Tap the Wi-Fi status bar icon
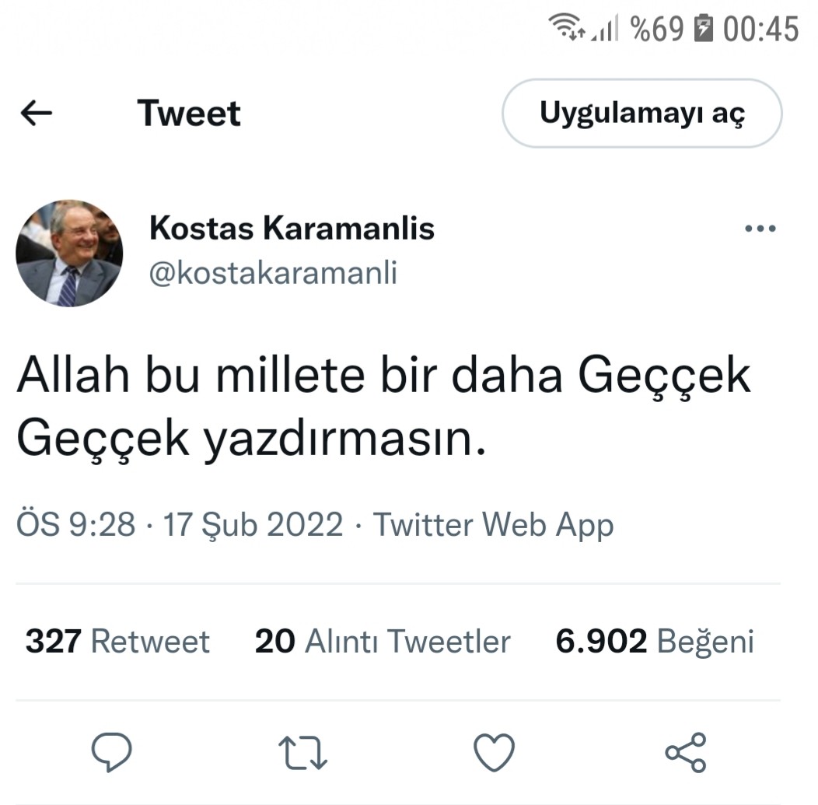This screenshot has width=818, height=805. click(566, 29)
